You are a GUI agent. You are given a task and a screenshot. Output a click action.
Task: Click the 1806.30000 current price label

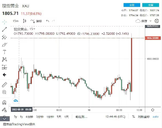[153, 38]
